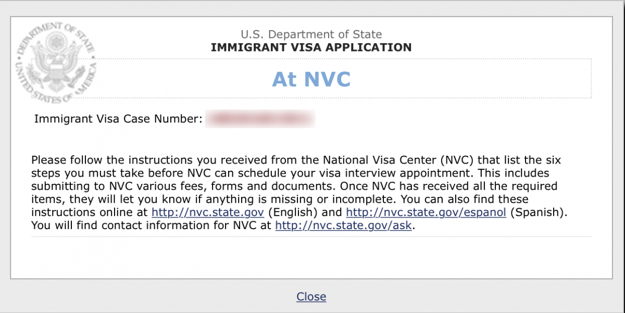Click the Department of State seal

pyautogui.click(x=56, y=62)
